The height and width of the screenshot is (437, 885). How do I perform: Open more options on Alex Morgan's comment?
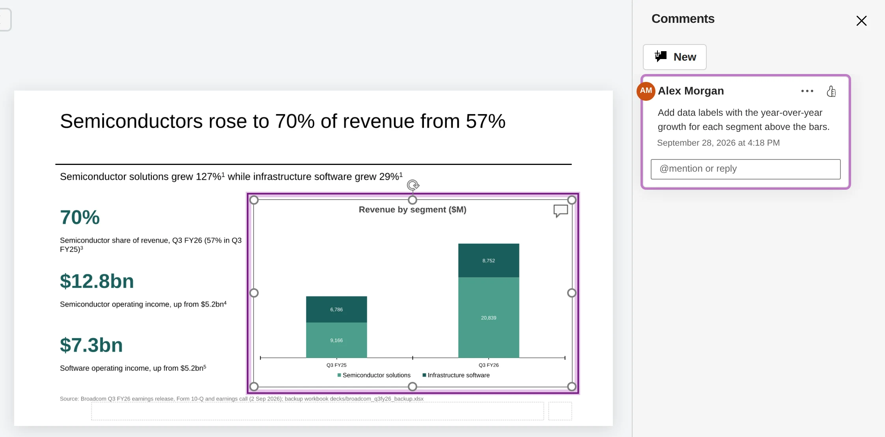click(x=807, y=91)
